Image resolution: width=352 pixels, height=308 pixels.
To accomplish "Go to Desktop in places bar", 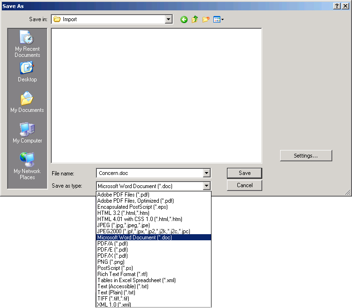I will (x=27, y=72).
